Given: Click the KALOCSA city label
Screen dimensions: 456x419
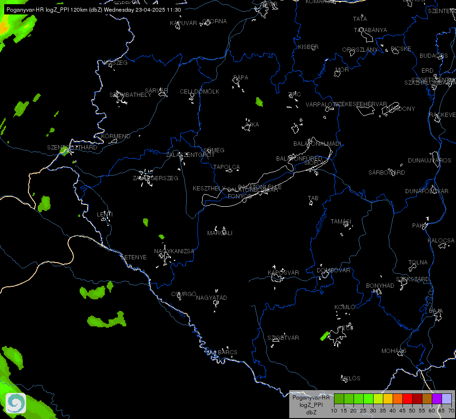Looking at the screenshot, I should [441, 241].
